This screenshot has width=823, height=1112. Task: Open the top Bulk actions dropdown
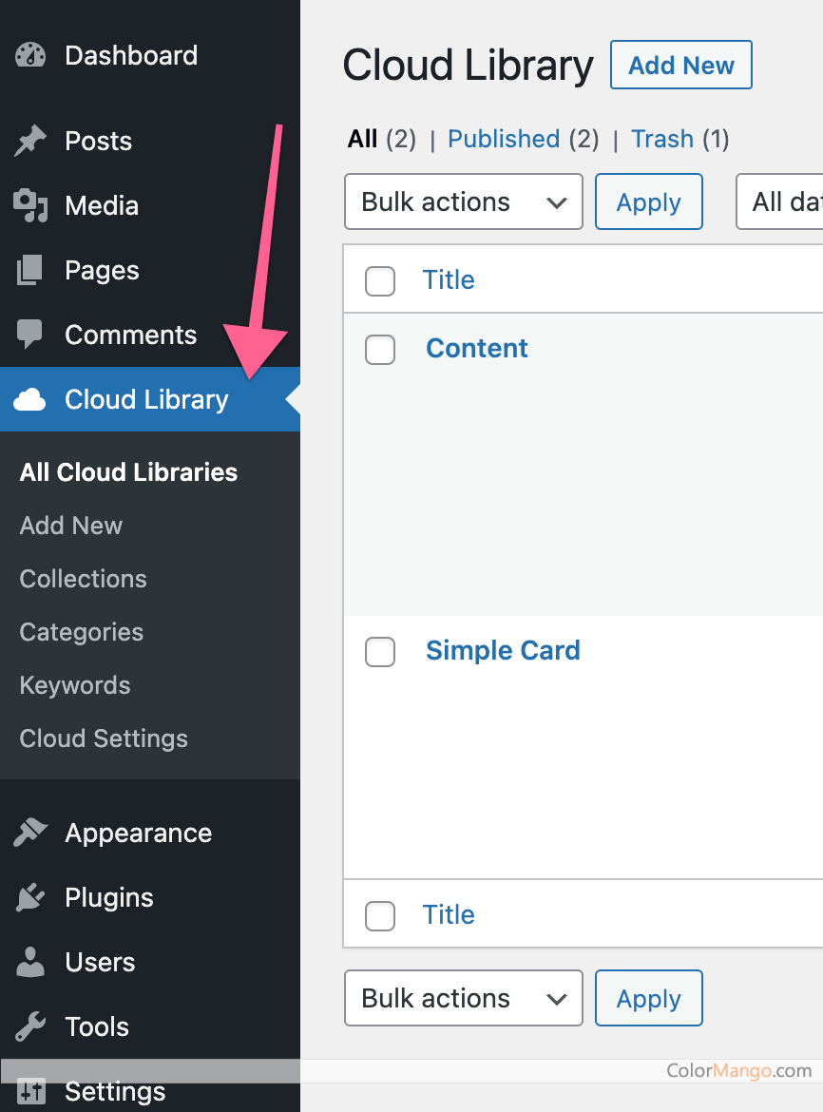click(464, 201)
